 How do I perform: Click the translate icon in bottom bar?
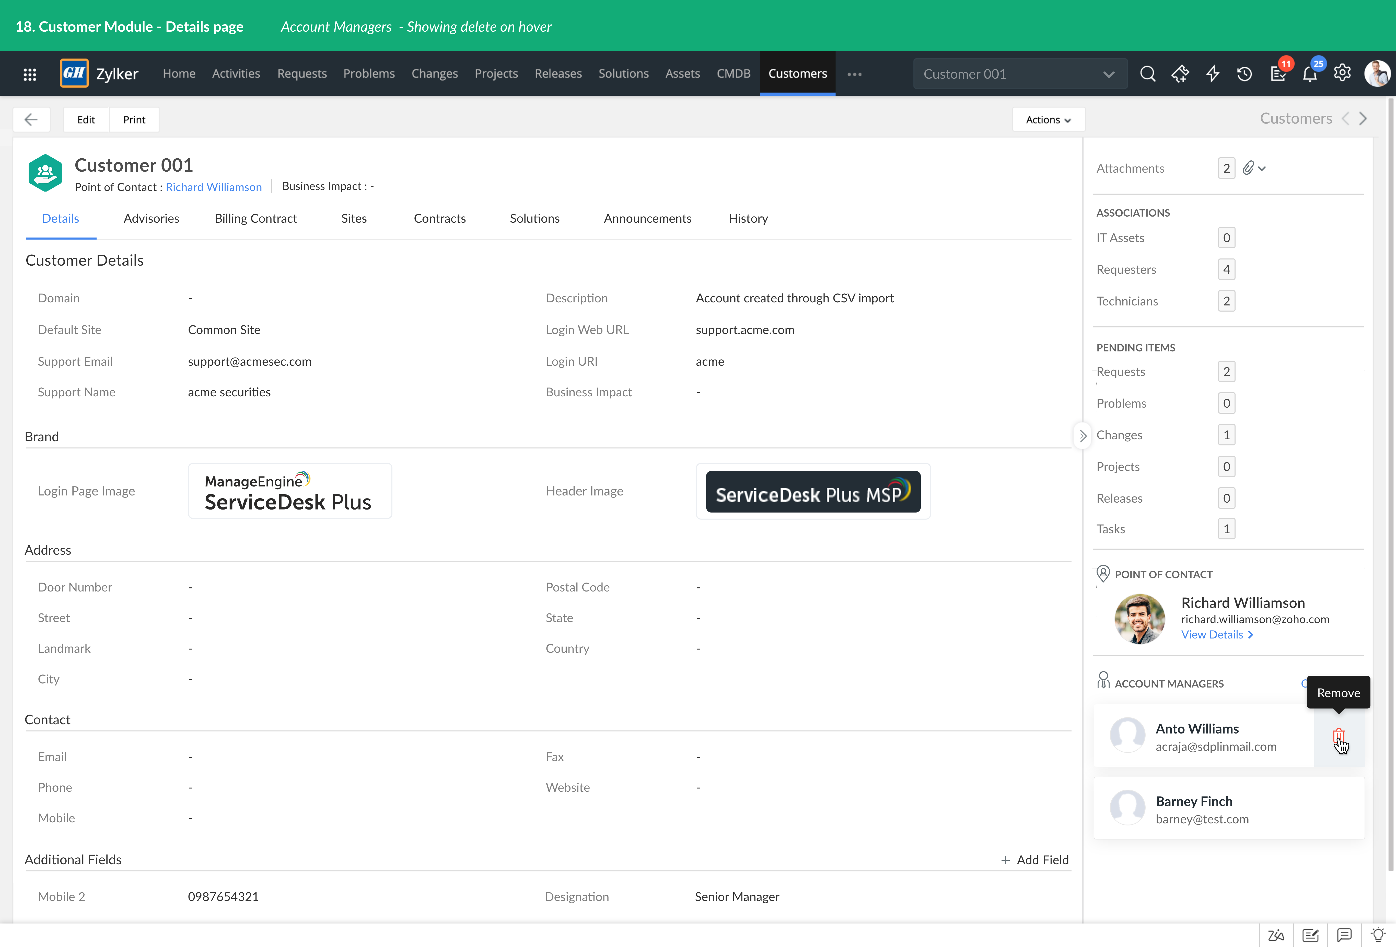tap(1276, 935)
